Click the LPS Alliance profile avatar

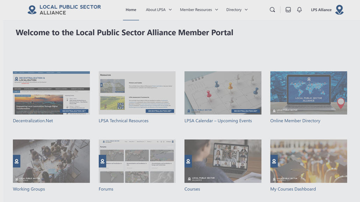[x=339, y=10]
